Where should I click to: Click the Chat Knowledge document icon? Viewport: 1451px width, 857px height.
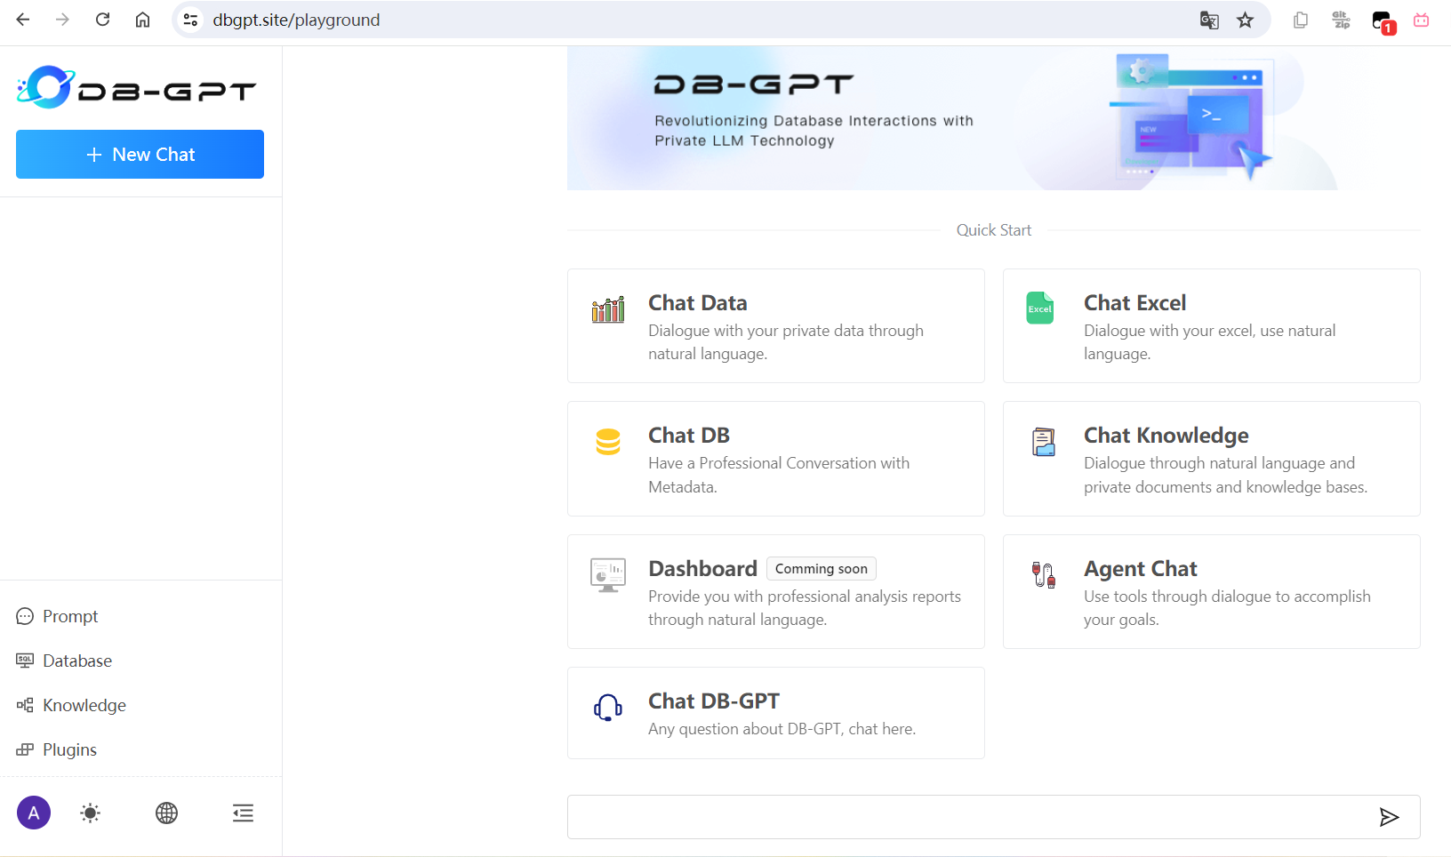coord(1044,442)
